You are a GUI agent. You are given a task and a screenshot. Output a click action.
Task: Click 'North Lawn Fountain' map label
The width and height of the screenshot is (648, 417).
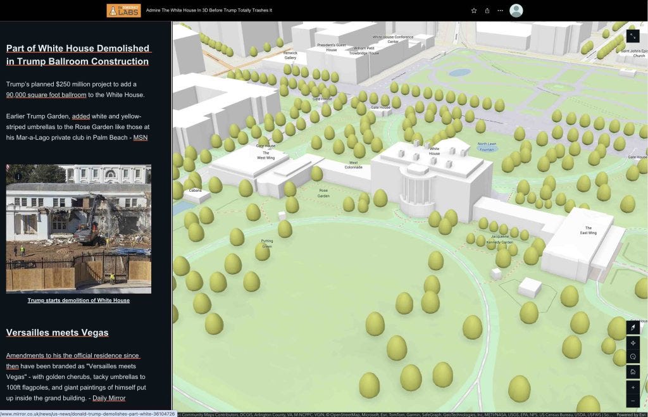point(487,147)
